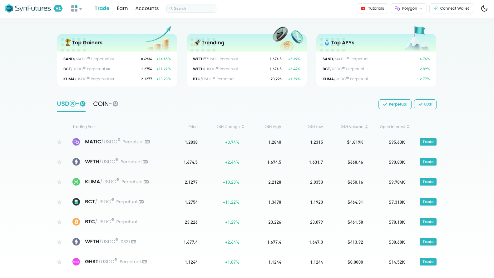The height and width of the screenshot is (278, 494).
Task: Open the apps grid menu
Action: pos(76,8)
